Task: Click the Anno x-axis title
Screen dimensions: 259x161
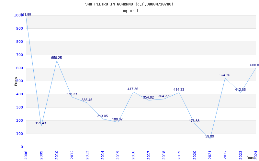Action: click(x=251, y=158)
